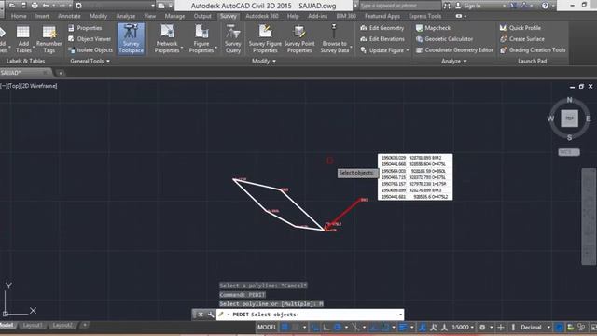Screen dimensions: 597x336
Task: Click the [Top] view control label
Action: pyautogui.click(x=15, y=86)
